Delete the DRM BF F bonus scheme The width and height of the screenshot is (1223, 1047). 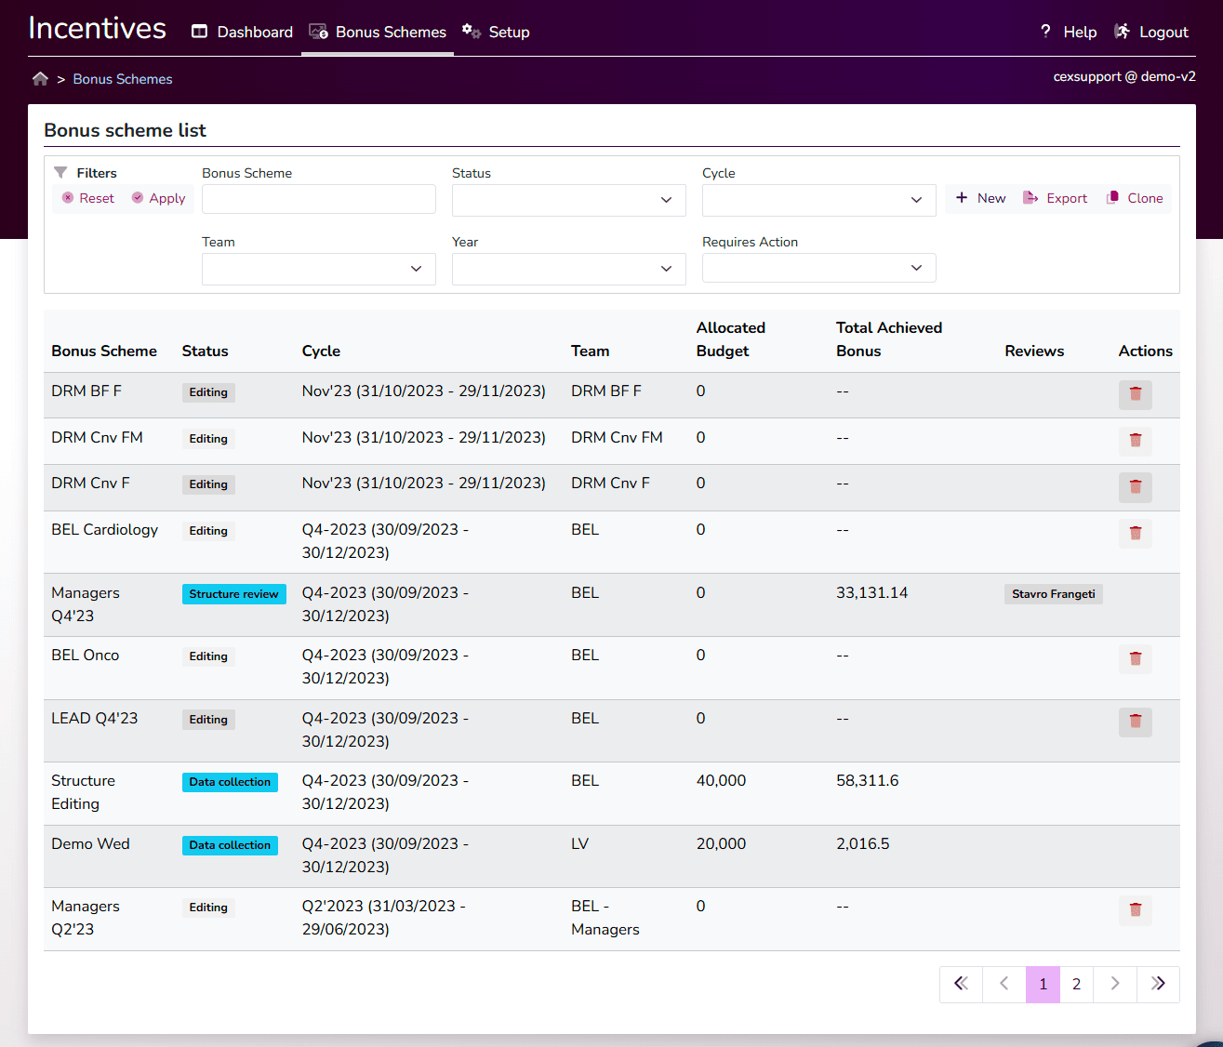coord(1135,394)
